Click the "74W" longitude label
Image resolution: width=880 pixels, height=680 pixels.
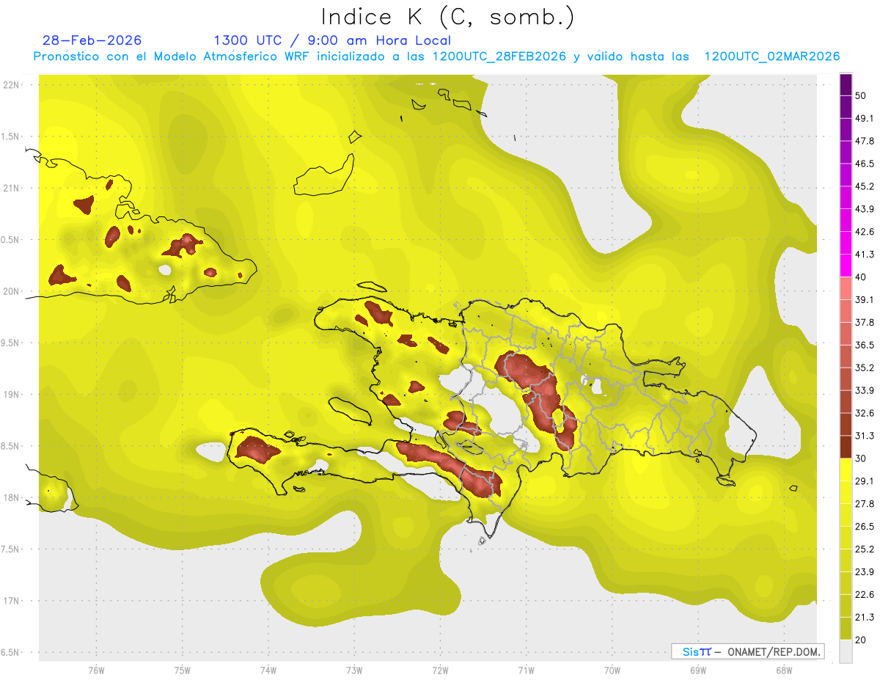click(x=268, y=670)
